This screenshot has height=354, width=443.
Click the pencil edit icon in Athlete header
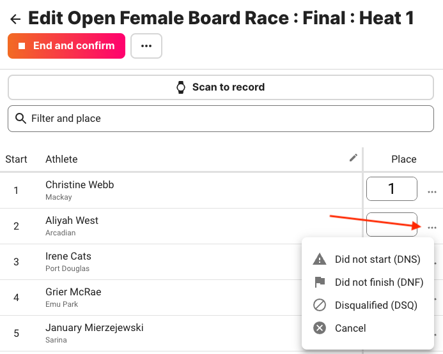pos(353,158)
